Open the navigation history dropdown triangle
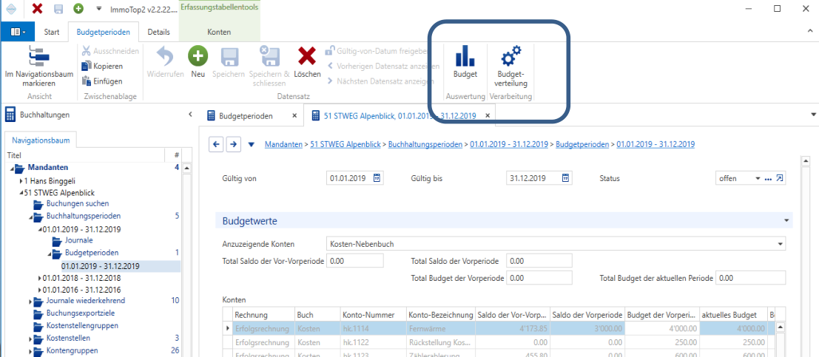Viewport: 819px width, 357px height. coord(252,145)
